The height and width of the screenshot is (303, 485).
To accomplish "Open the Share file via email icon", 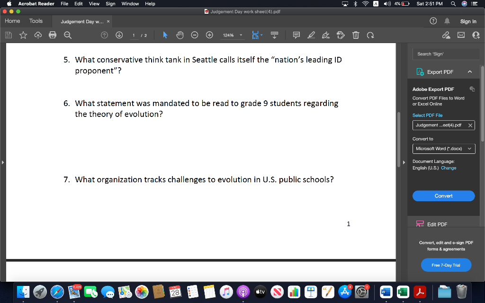I will 461,35.
